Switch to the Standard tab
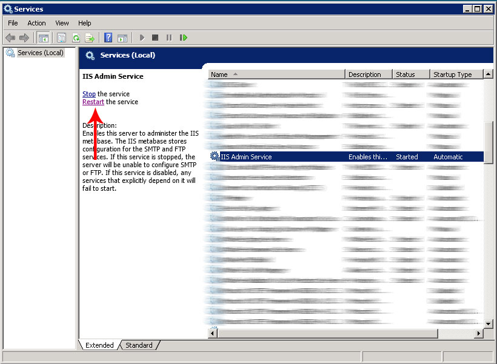The height and width of the screenshot is (364, 497). coord(139,345)
